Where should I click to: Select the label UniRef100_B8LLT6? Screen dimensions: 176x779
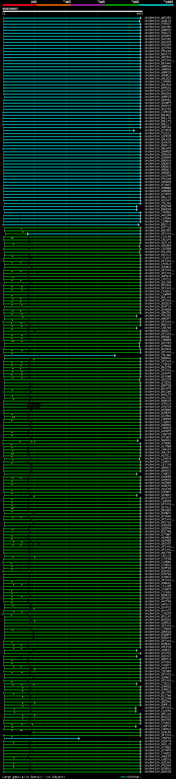coord(158,118)
